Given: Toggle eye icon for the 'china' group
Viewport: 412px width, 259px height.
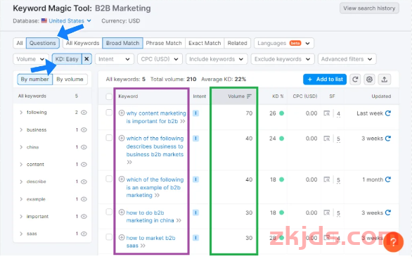Looking at the screenshot, I should [x=84, y=147].
